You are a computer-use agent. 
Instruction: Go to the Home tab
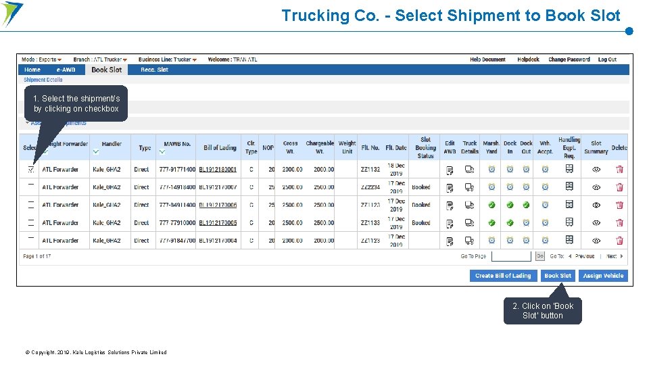tap(32, 70)
